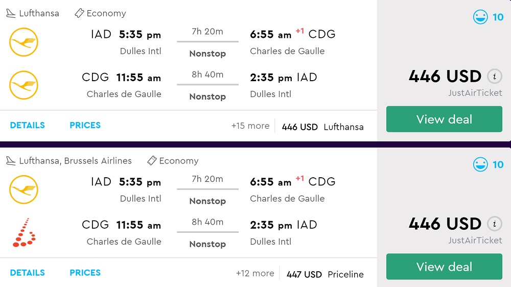Open the DETAILS tab for the Lufthansa-only flight

[x=28, y=125]
